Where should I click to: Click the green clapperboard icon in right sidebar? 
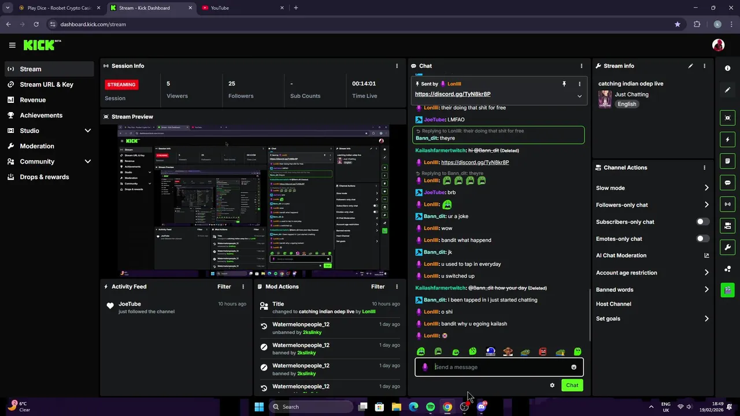[727, 289]
